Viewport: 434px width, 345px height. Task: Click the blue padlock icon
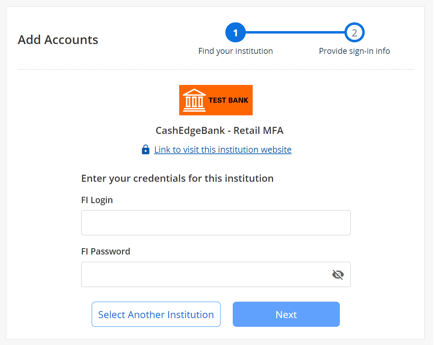146,150
